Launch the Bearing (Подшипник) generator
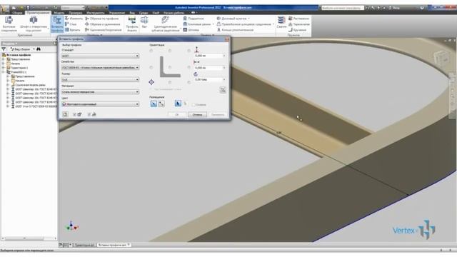 click(194, 19)
